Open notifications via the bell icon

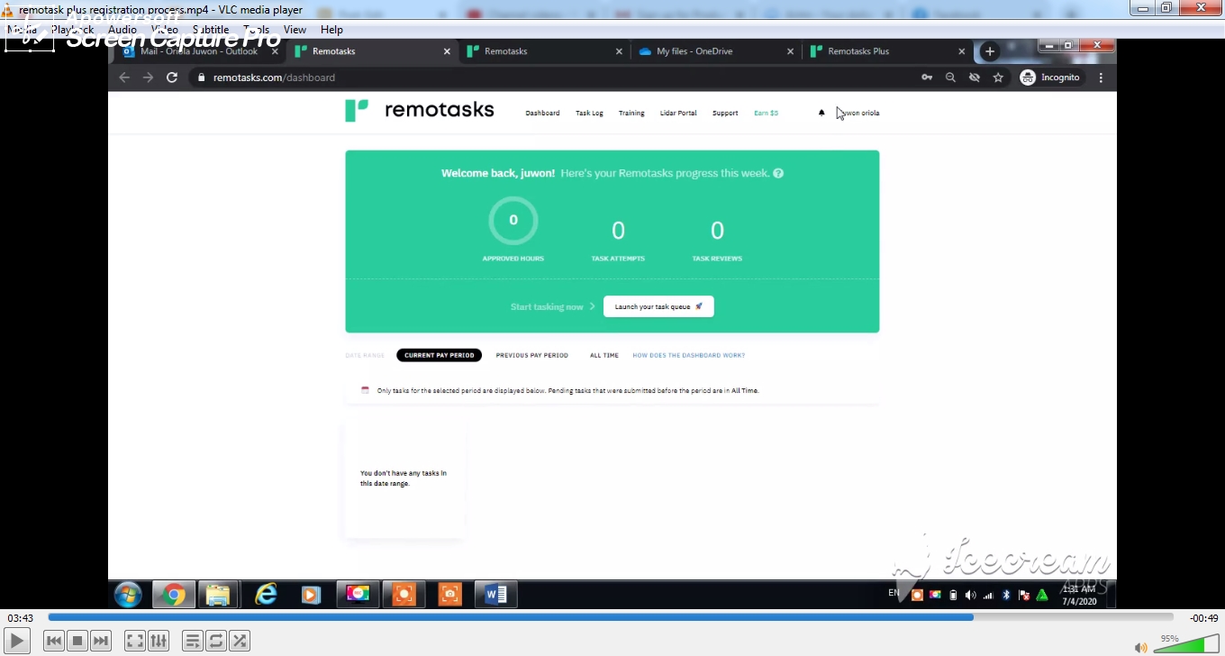click(821, 113)
